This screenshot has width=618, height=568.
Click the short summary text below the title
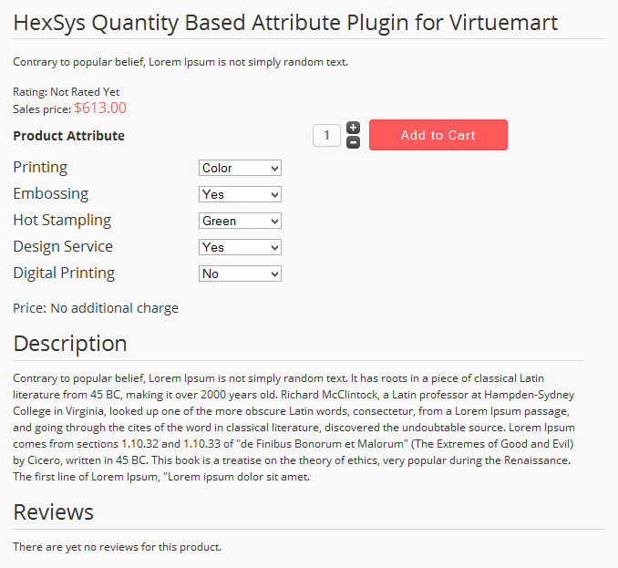180,63
